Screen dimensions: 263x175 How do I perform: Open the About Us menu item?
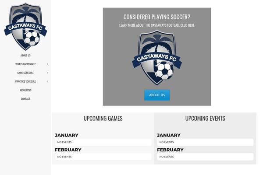[25, 56]
